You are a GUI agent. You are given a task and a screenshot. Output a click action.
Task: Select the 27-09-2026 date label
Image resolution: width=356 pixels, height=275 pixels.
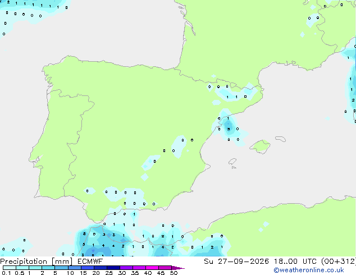coord(243,262)
